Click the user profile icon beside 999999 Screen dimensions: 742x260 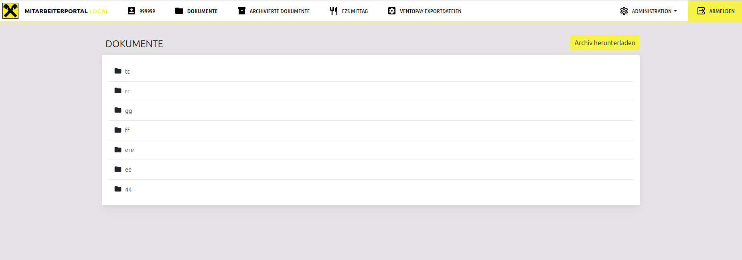[x=132, y=11]
